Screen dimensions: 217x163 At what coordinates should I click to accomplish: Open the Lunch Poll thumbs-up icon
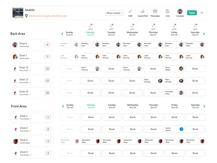pos(143,11)
